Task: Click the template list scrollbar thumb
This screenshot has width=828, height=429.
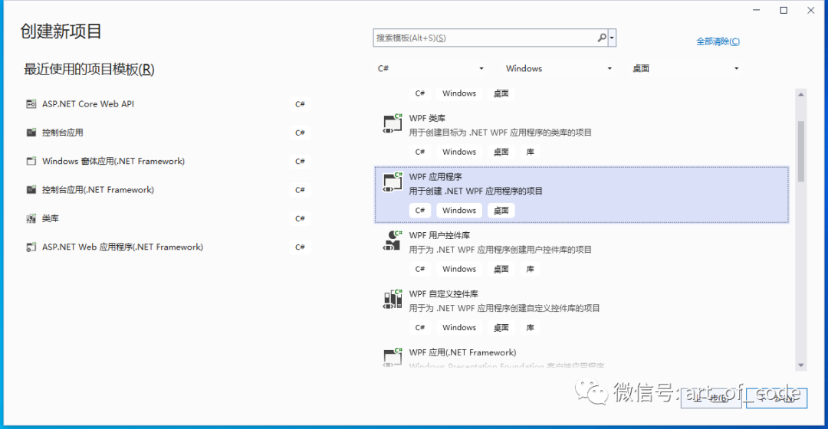Action: [801, 152]
